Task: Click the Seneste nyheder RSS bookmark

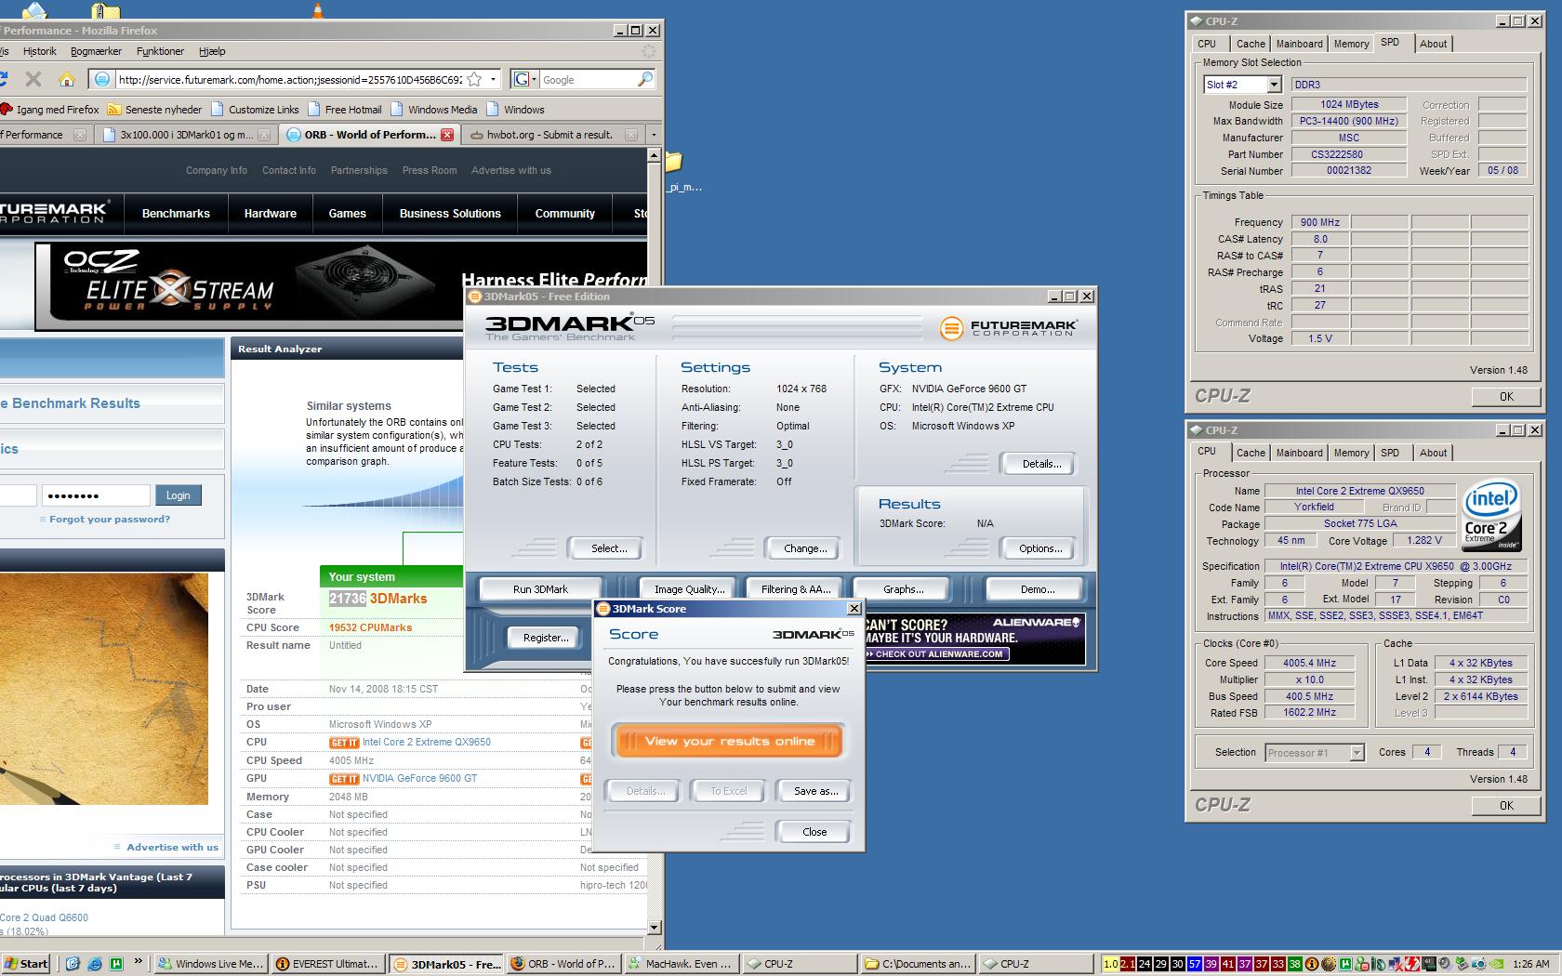Action: click(154, 109)
